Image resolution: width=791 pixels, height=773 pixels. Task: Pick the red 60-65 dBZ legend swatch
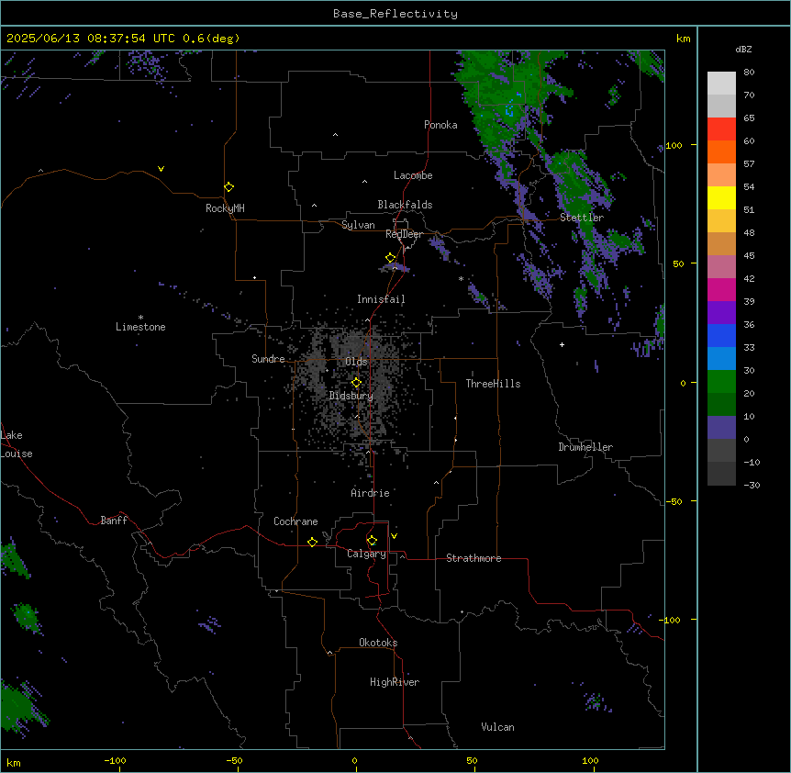721,129
